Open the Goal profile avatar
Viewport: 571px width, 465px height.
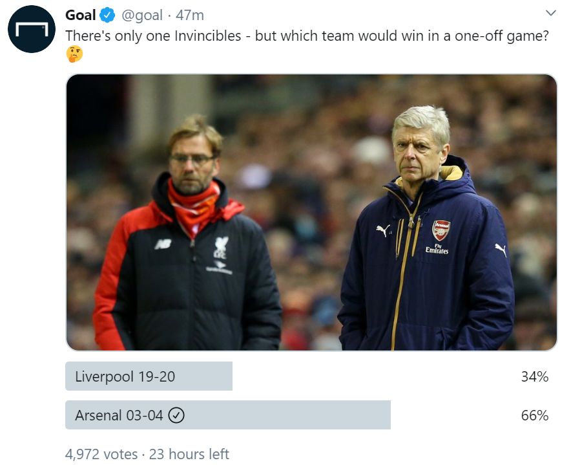coord(31,29)
